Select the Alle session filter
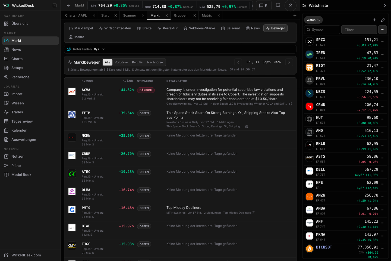This screenshot has height=261, width=391. tap(108, 62)
